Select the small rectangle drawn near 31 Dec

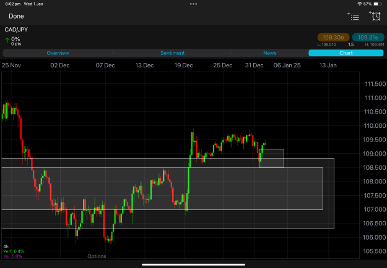[x=271, y=158]
